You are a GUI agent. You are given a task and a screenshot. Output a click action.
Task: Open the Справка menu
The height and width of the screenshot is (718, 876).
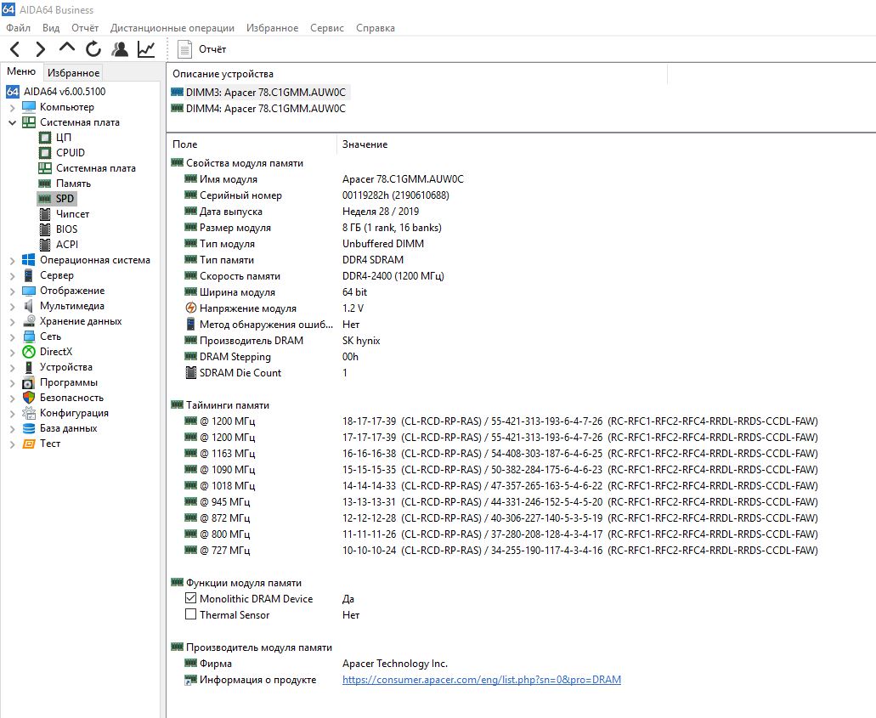tap(376, 28)
